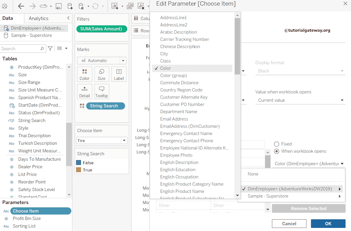The width and height of the screenshot is (351, 231).
Task: Open the Size mark card
Action: tap(101, 74)
